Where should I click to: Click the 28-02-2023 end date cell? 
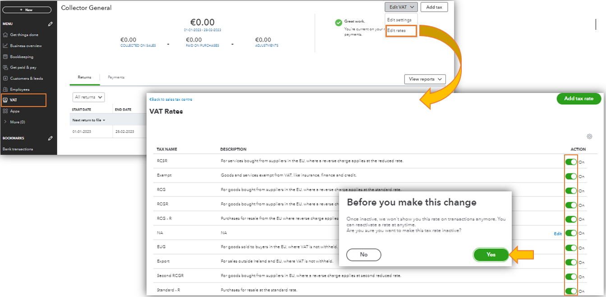[x=124, y=131]
